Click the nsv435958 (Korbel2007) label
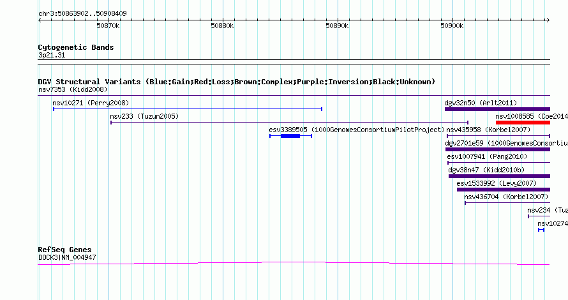Image resolution: width=568 pixels, height=300 pixels. pyautogui.click(x=488, y=130)
